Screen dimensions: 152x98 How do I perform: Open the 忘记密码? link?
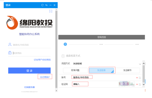45,77
